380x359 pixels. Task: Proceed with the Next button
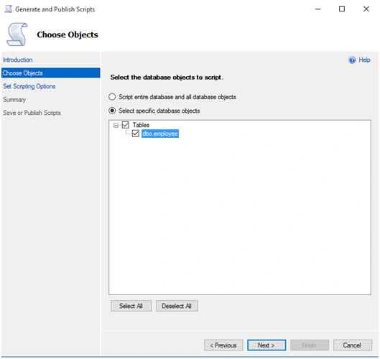click(267, 345)
